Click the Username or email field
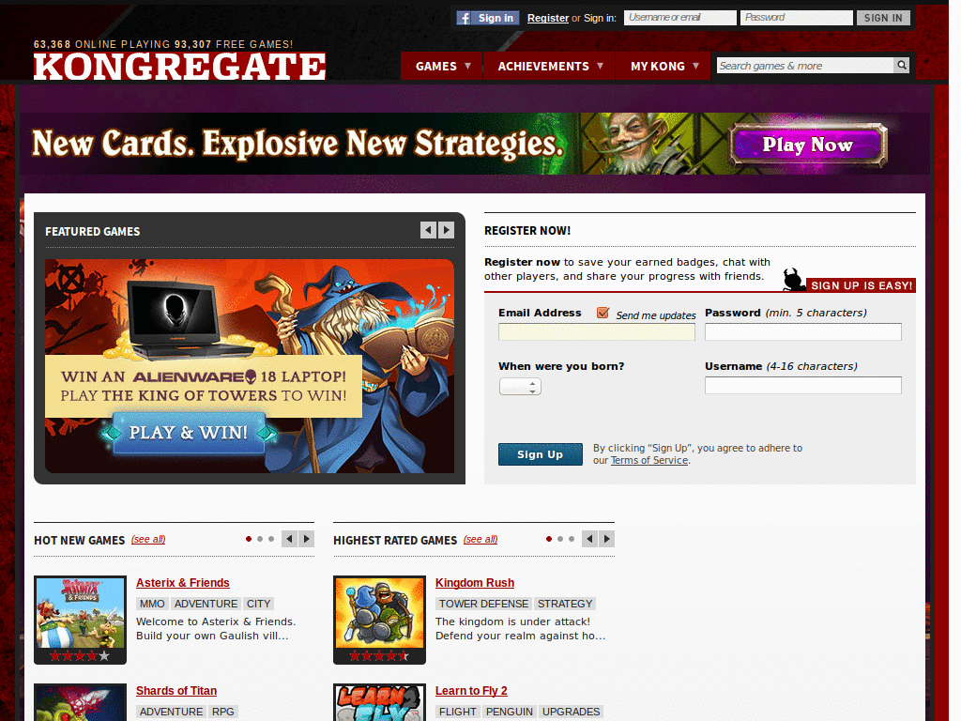The width and height of the screenshot is (961, 721). point(680,18)
